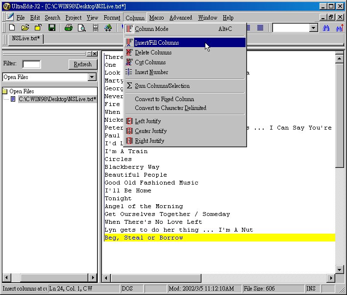This screenshot has width=347, height=295.
Task: Click binoculars with red arrow icon
Action: point(340,28)
